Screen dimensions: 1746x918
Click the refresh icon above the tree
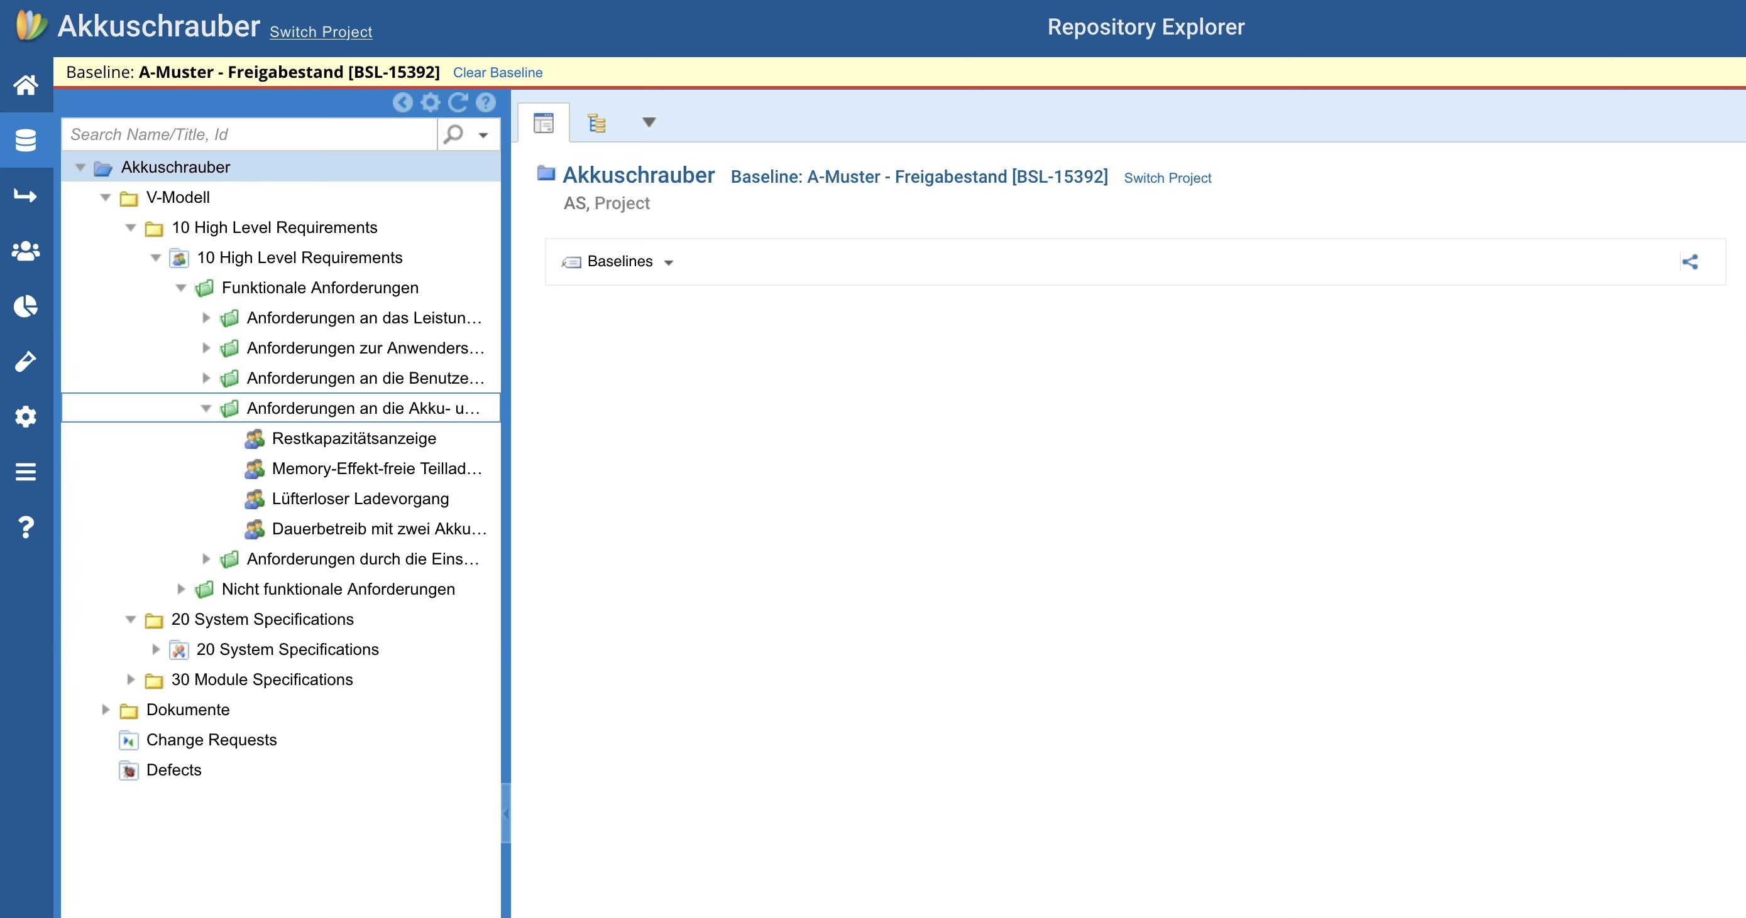458,102
